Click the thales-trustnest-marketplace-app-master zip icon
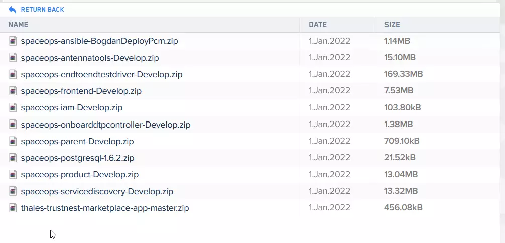Screen dimensions: 505x243 pyautogui.click(x=13, y=208)
